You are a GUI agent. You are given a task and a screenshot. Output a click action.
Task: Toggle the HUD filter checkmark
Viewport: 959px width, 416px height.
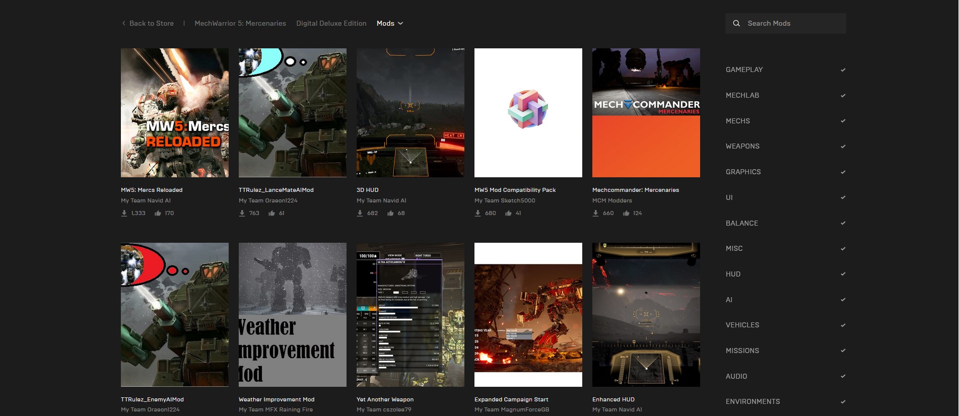(x=843, y=274)
